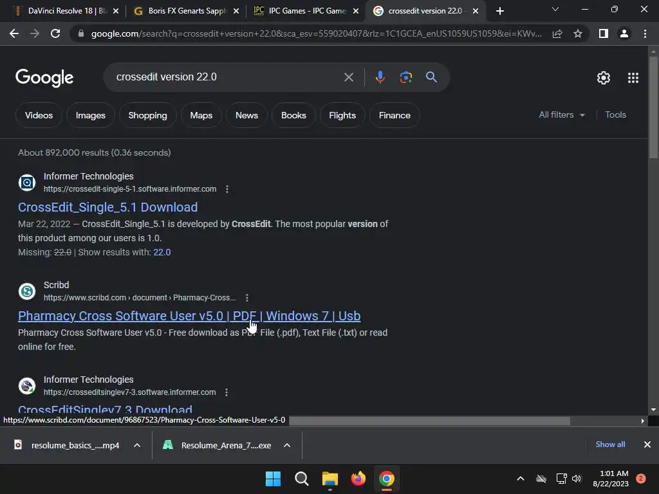This screenshot has height=494, width=659.
Task: Open Chrome profile menu
Action: pos(624,33)
